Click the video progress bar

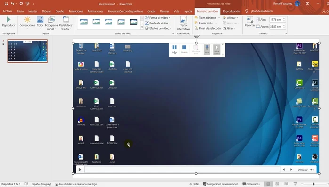182,170
